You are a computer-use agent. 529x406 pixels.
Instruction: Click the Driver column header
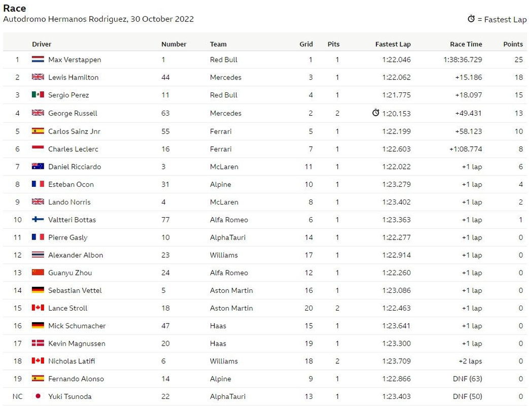[x=42, y=44]
